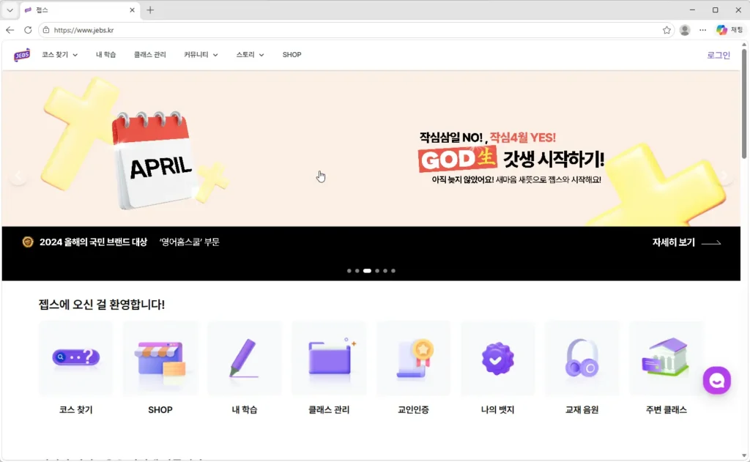The height and width of the screenshot is (462, 750).
Task: Open the 주변 클래스 building shortcut icon
Action: [x=667, y=358]
